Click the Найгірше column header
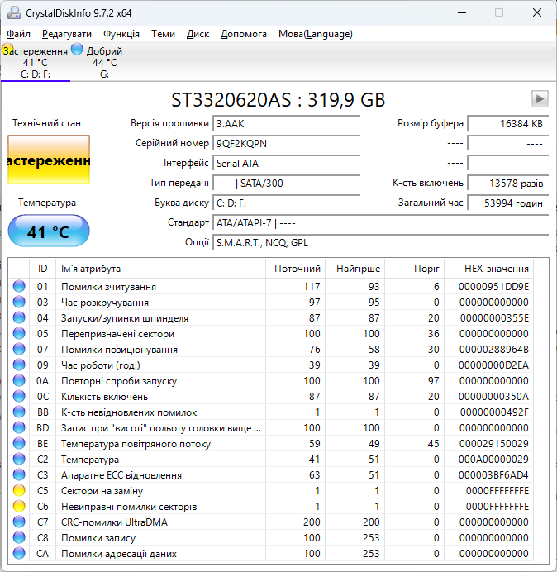Image resolution: width=557 pixels, height=572 pixels. pyautogui.click(x=355, y=269)
